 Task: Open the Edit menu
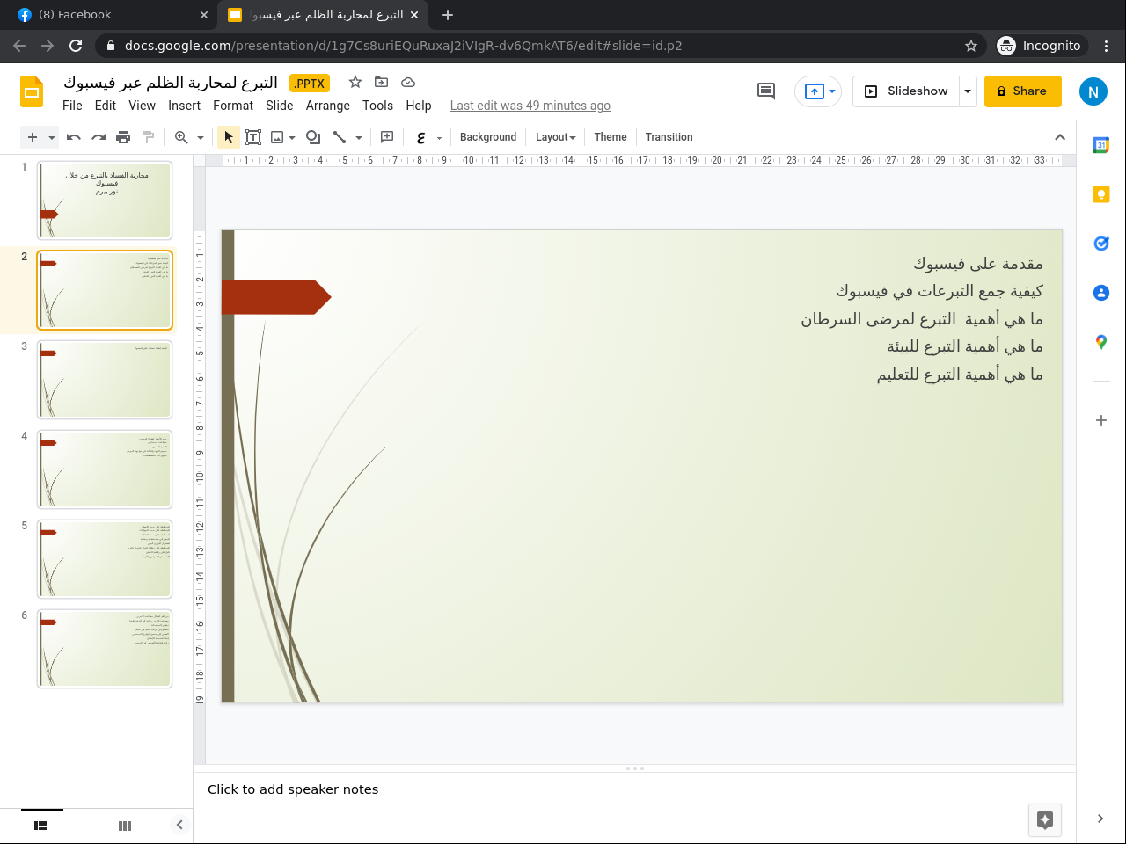tap(106, 105)
